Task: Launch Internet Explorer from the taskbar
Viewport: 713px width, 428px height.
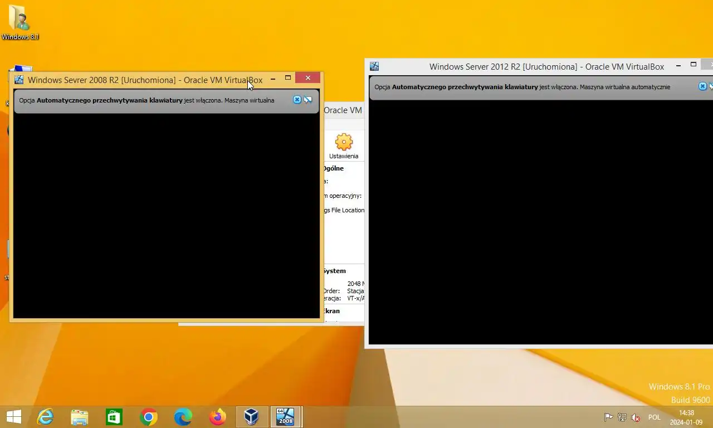Action: 45,416
